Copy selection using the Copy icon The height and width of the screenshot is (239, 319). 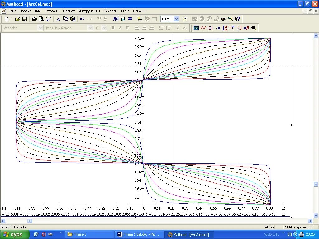(65, 19)
